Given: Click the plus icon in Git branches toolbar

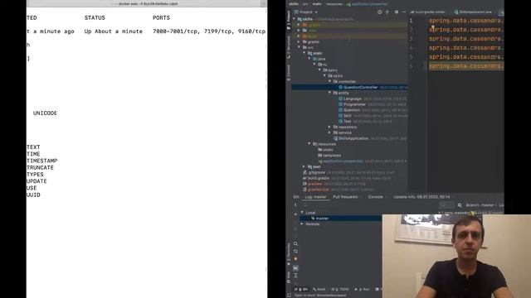Looking at the screenshot, I should [x=295, y=214].
